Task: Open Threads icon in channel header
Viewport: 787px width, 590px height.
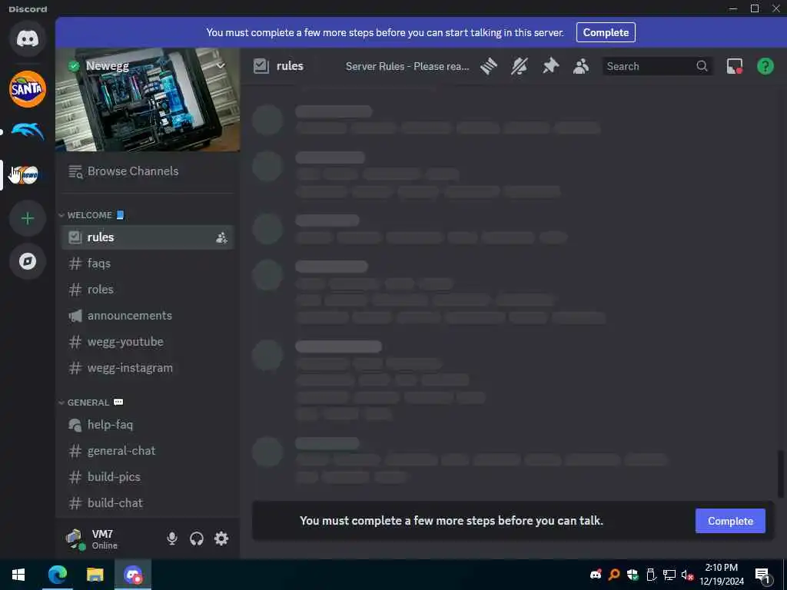Action: point(488,66)
